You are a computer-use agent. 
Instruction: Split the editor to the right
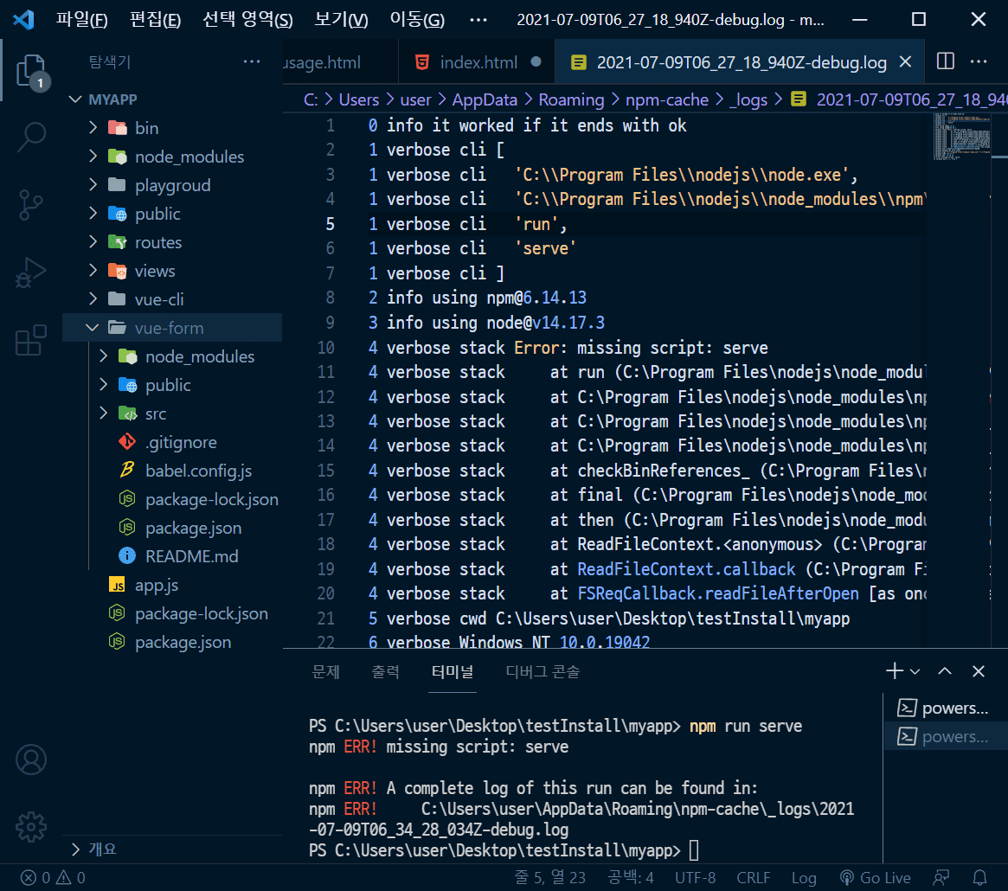[x=945, y=61]
